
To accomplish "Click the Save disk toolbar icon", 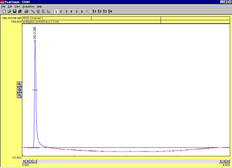I will point(14,12).
